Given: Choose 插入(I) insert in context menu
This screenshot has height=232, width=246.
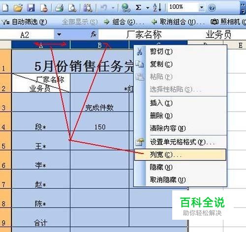Looking at the screenshot, I should 181,103.
